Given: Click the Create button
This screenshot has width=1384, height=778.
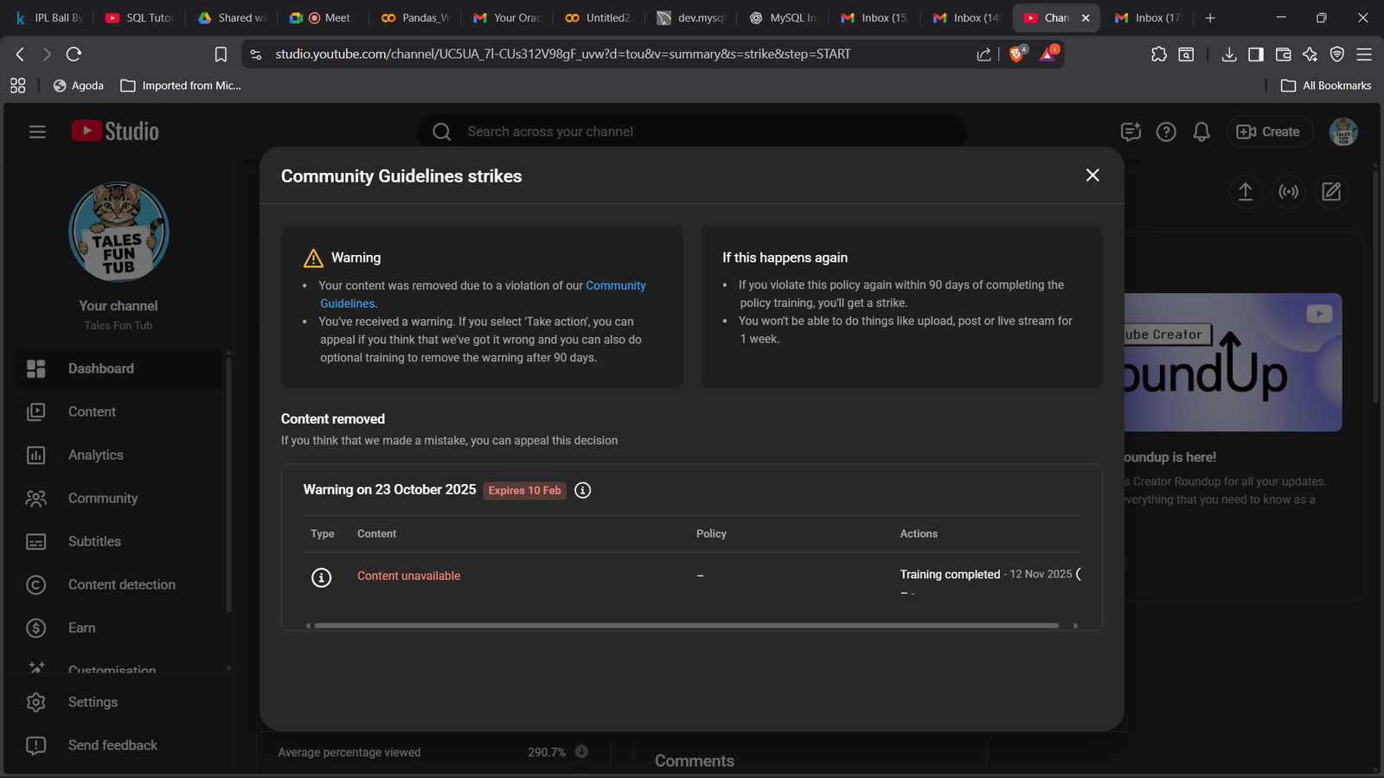Looking at the screenshot, I should (1269, 131).
